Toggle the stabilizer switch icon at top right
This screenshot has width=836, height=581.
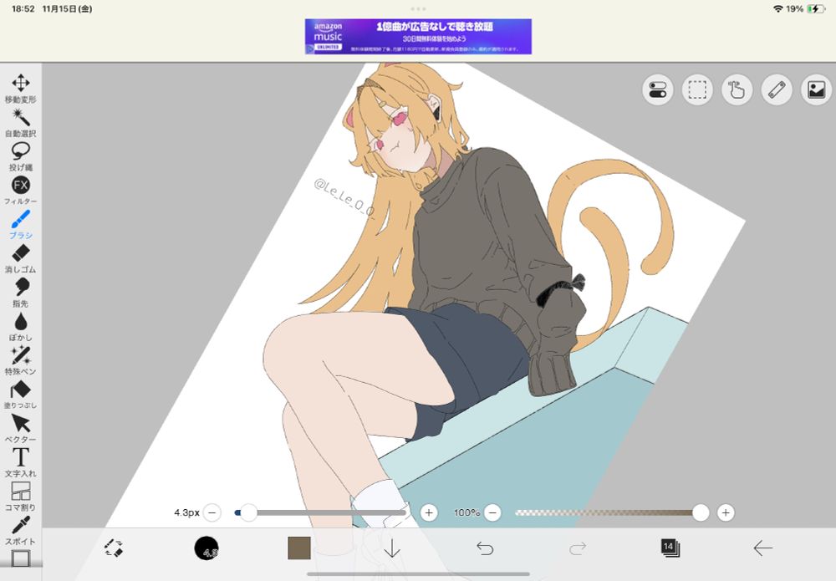[x=658, y=89]
